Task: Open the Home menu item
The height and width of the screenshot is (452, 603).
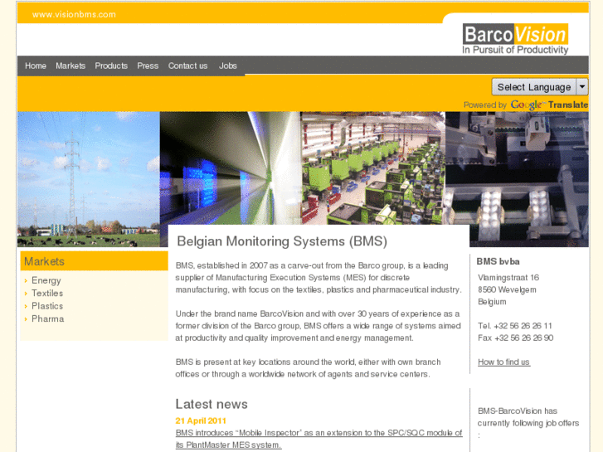Action: click(36, 66)
